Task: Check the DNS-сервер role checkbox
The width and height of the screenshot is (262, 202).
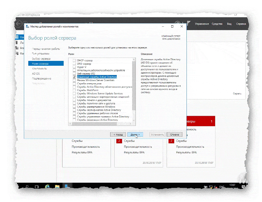Action: click(74, 63)
